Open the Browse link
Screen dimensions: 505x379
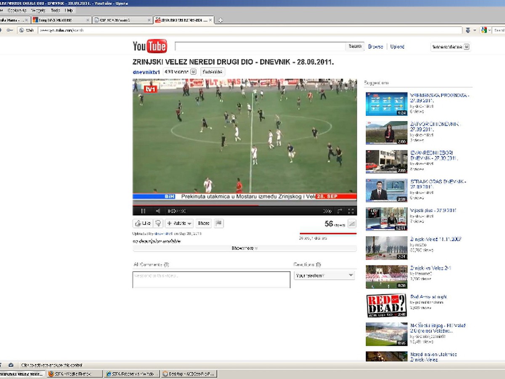pos(375,47)
